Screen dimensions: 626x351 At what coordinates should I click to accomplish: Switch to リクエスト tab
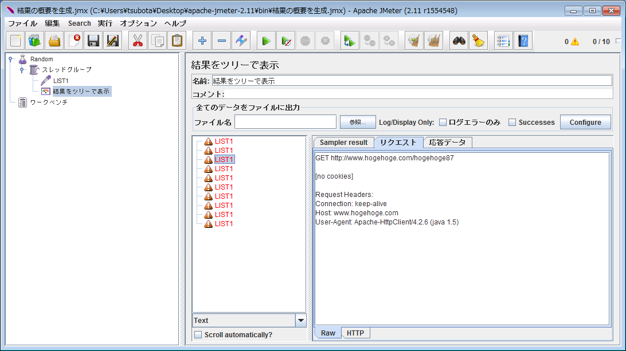click(398, 143)
